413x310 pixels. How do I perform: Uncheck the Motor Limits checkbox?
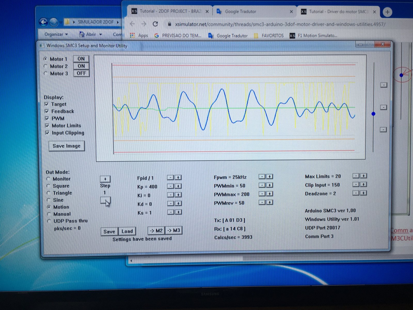coord(47,126)
